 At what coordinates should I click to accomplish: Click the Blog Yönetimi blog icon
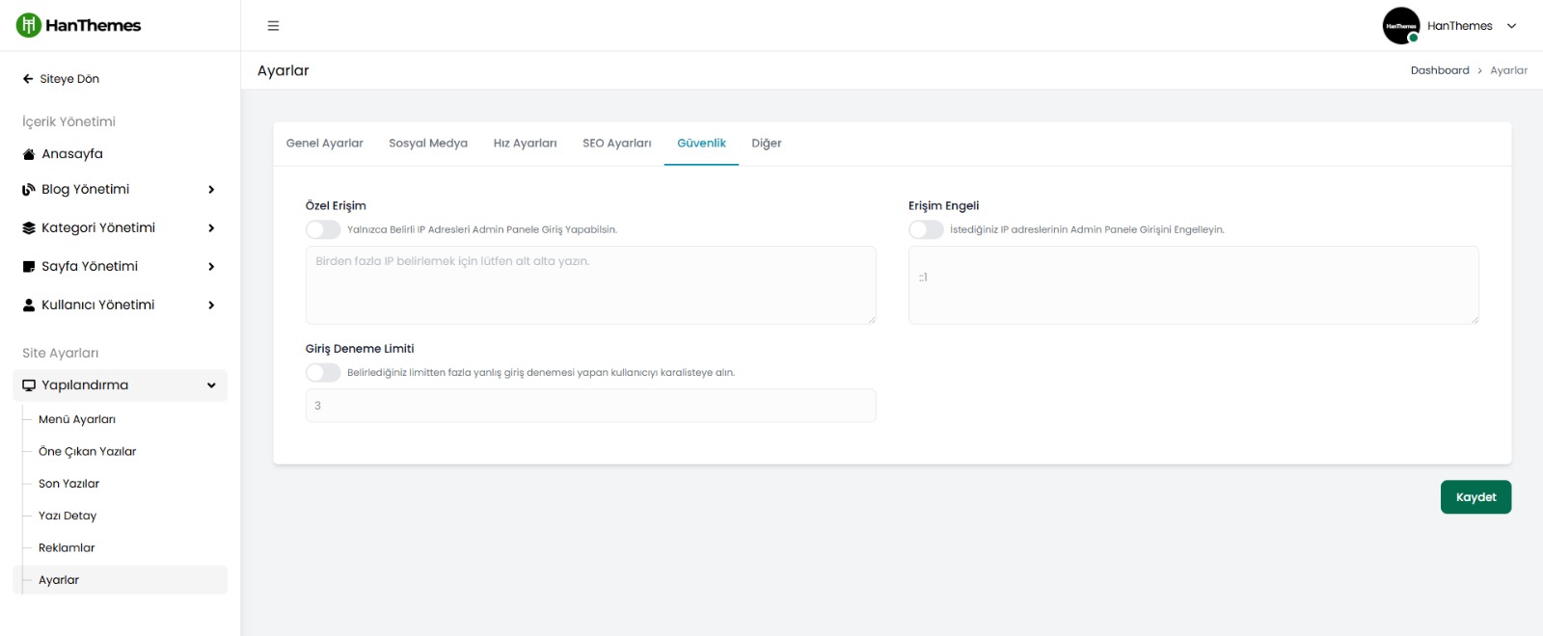click(x=29, y=190)
